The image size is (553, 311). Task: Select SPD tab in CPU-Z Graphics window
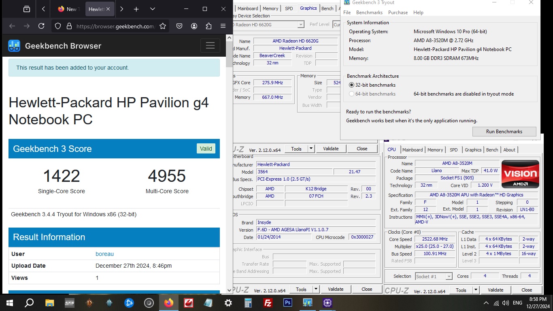point(289,9)
